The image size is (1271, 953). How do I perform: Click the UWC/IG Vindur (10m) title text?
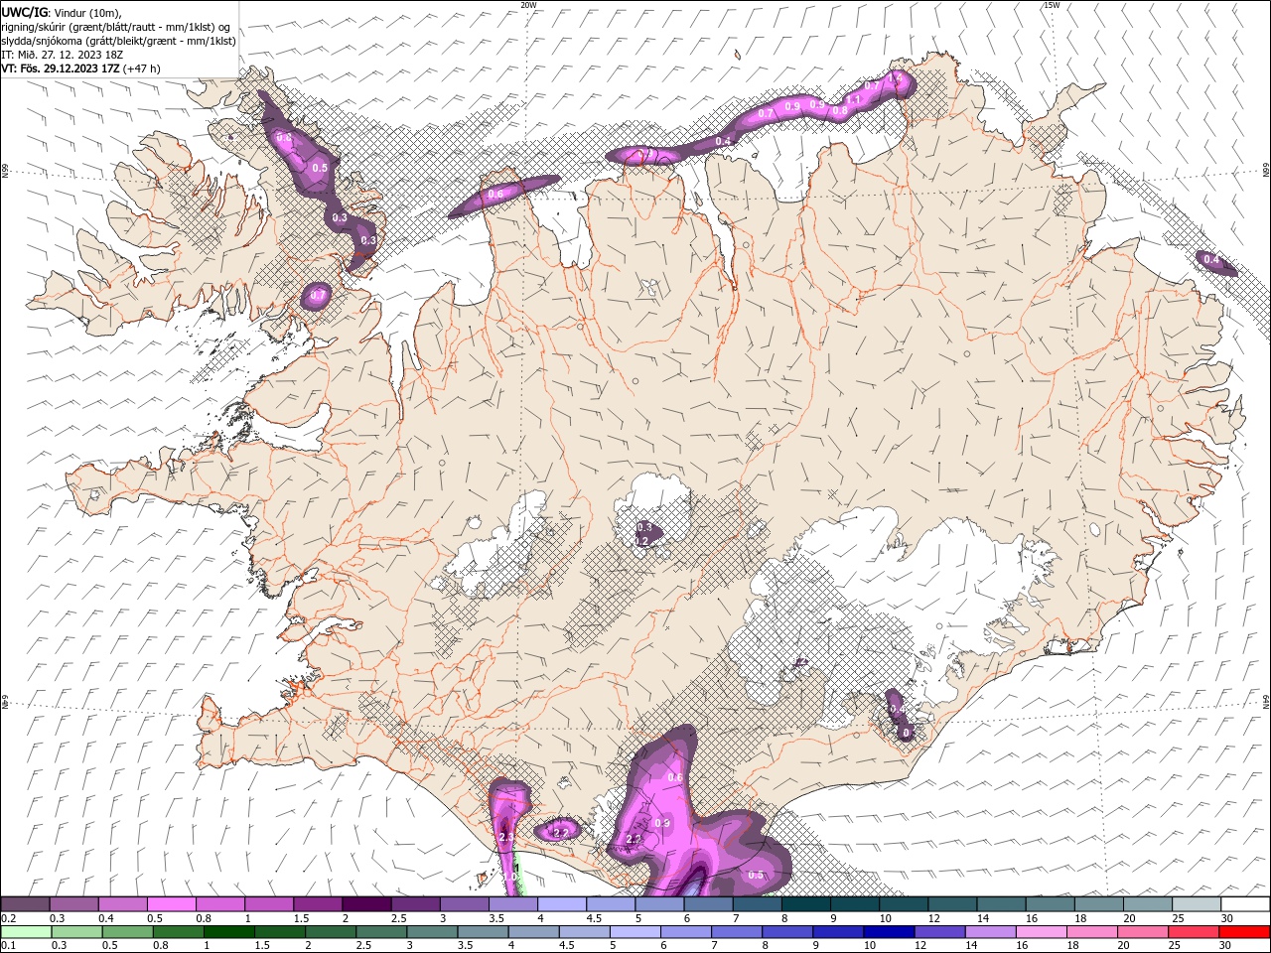61,12
